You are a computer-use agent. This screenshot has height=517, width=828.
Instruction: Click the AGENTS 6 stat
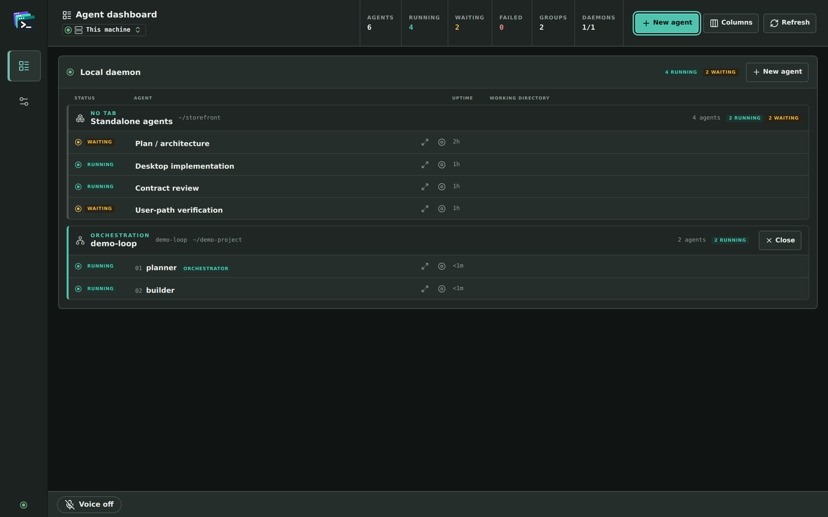point(380,23)
